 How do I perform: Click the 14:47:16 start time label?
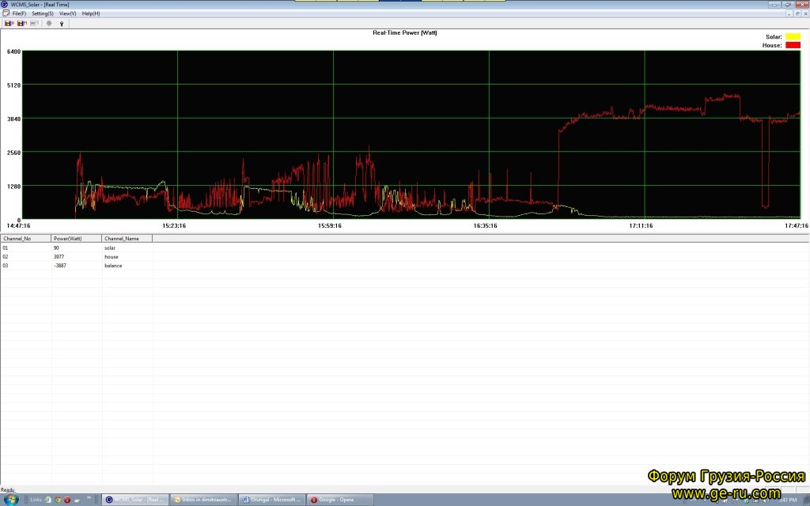pyautogui.click(x=19, y=225)
